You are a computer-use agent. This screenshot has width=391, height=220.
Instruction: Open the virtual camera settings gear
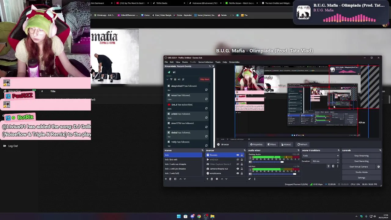coord(378,167)
